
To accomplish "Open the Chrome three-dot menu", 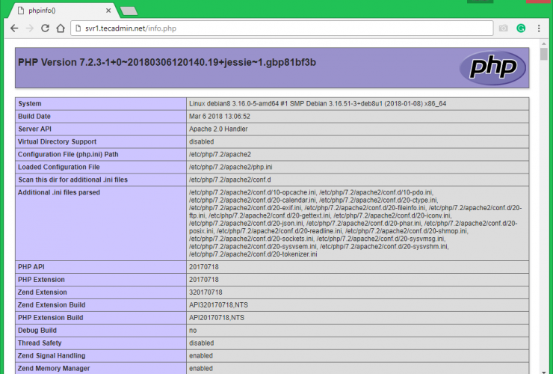I will pyautogui.click(x=539, y=28).
